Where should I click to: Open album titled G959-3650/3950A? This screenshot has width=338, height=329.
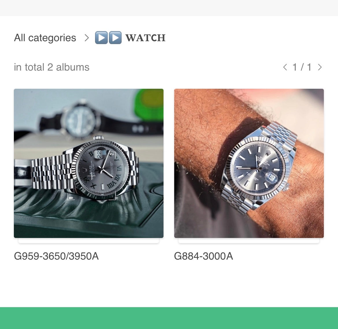point(56,256)
